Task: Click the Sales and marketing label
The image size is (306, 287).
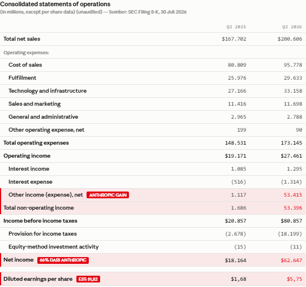Action: pyautogui.click(x=35, y=104)
